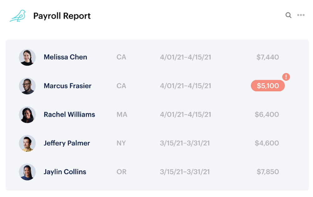Select the highlighted $5,100 amount pill

(x=268, y=86)
